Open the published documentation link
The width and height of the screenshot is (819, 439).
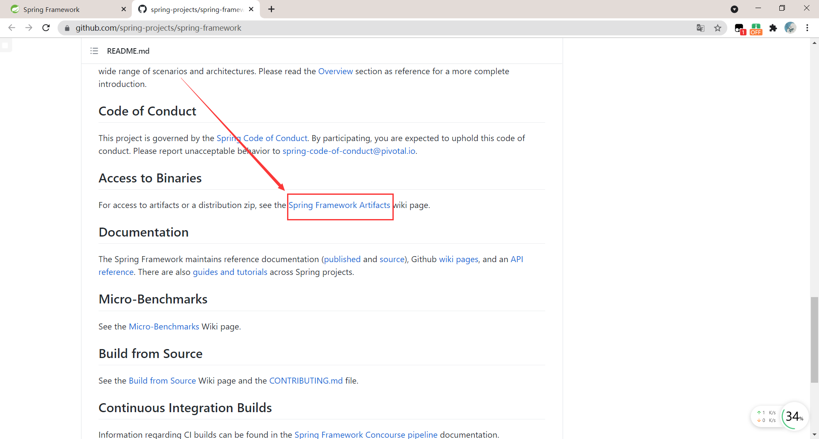point(342,259)
